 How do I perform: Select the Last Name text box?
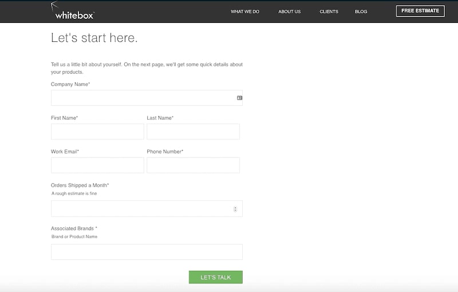193,132
